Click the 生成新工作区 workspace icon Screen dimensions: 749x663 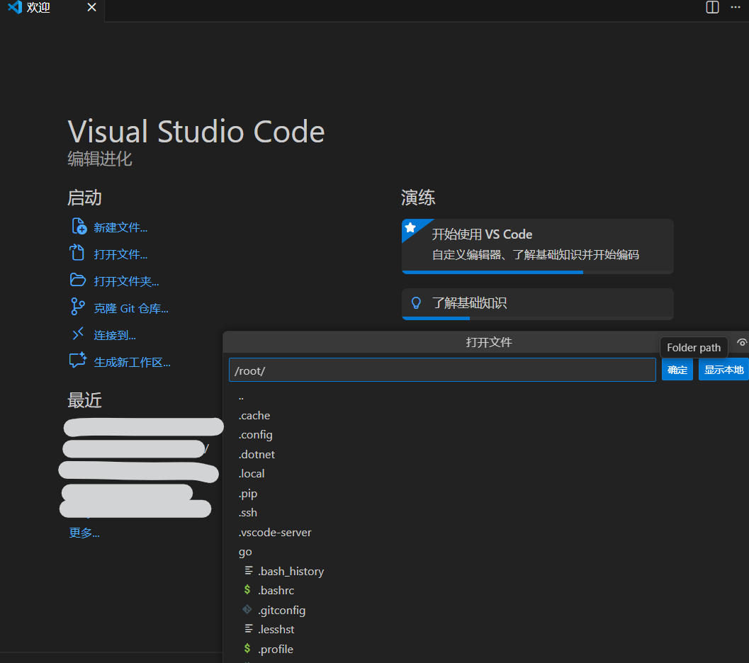77,361
